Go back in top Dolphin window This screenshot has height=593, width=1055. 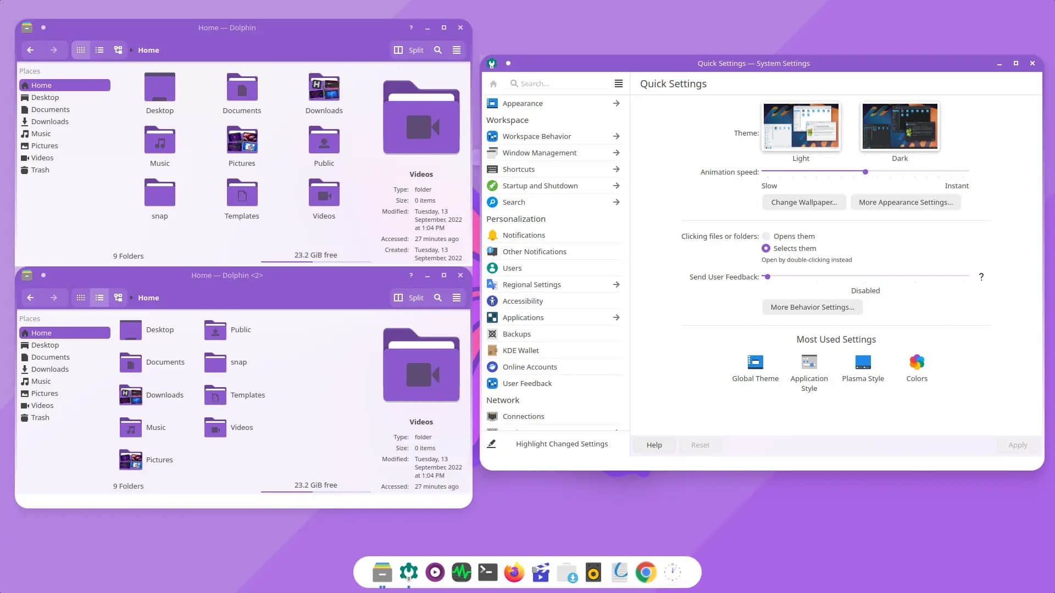click(x=31, y=50)
